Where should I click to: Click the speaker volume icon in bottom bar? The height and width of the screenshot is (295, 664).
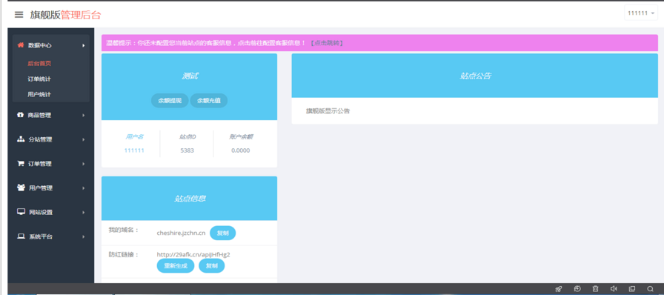(x=614, y=288)
